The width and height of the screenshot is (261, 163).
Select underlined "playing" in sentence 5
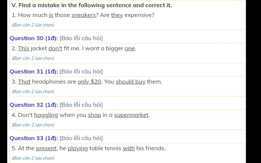[77, 149]
